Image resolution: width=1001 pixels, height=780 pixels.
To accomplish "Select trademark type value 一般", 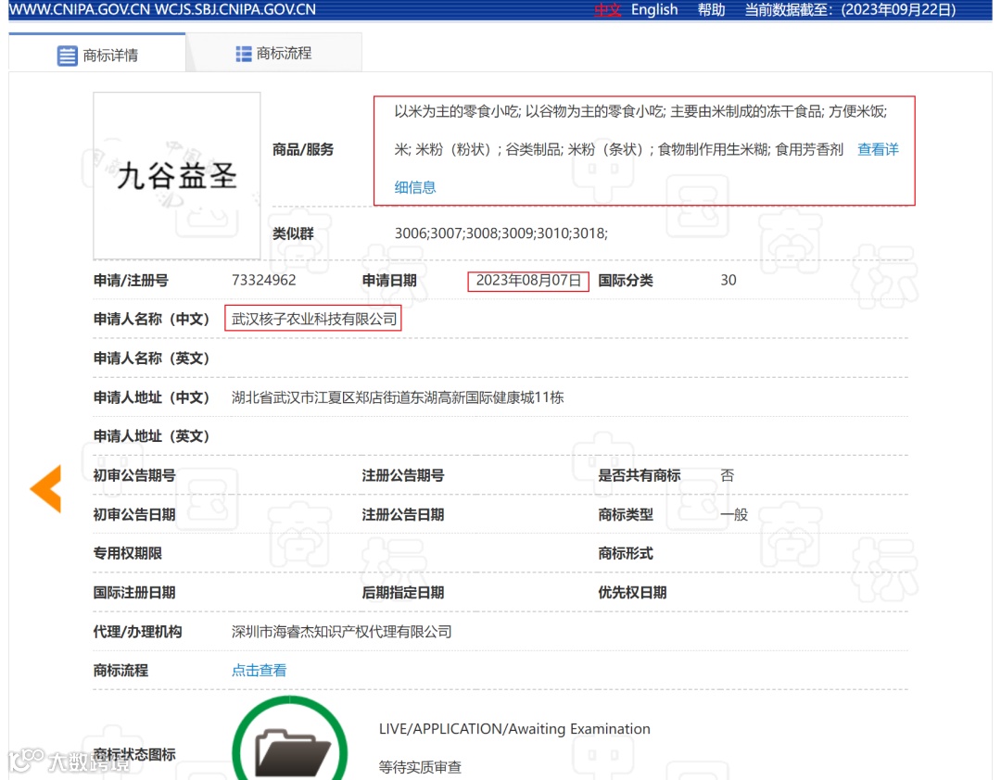I will [734, 514].
